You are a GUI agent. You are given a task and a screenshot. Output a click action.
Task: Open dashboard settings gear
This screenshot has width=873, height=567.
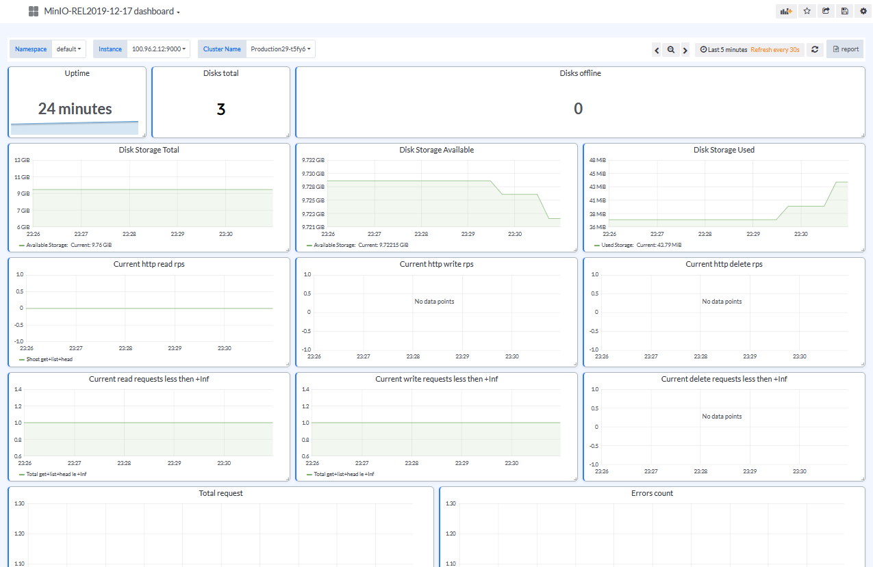(863, 12)
